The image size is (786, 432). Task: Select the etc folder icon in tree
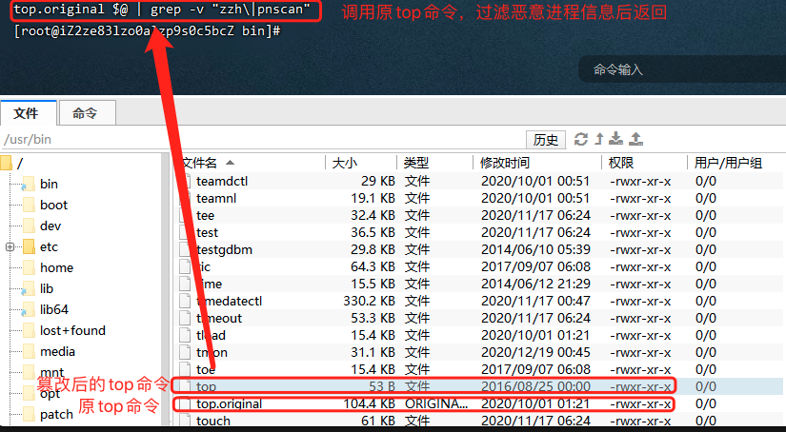coord(28,247)
